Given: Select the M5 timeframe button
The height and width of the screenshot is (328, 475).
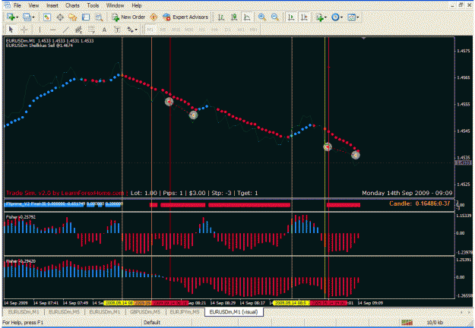Looking at the screenshot, I should 163,30.
